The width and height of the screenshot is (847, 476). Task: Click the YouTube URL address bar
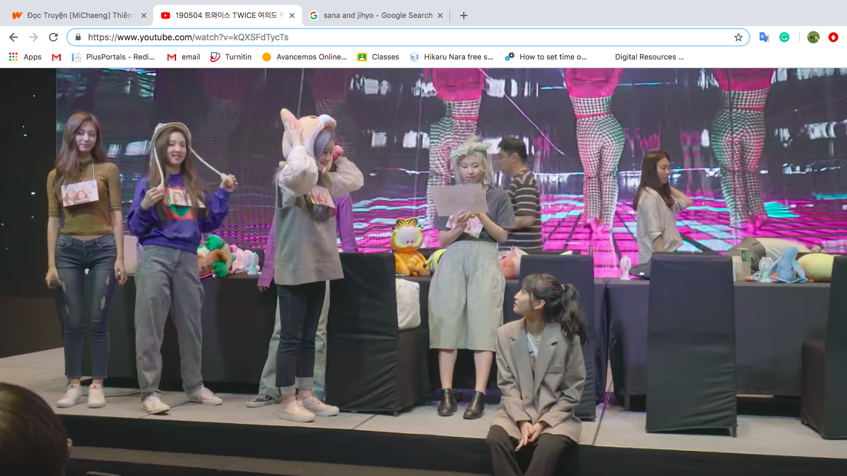tap(403, 37)
